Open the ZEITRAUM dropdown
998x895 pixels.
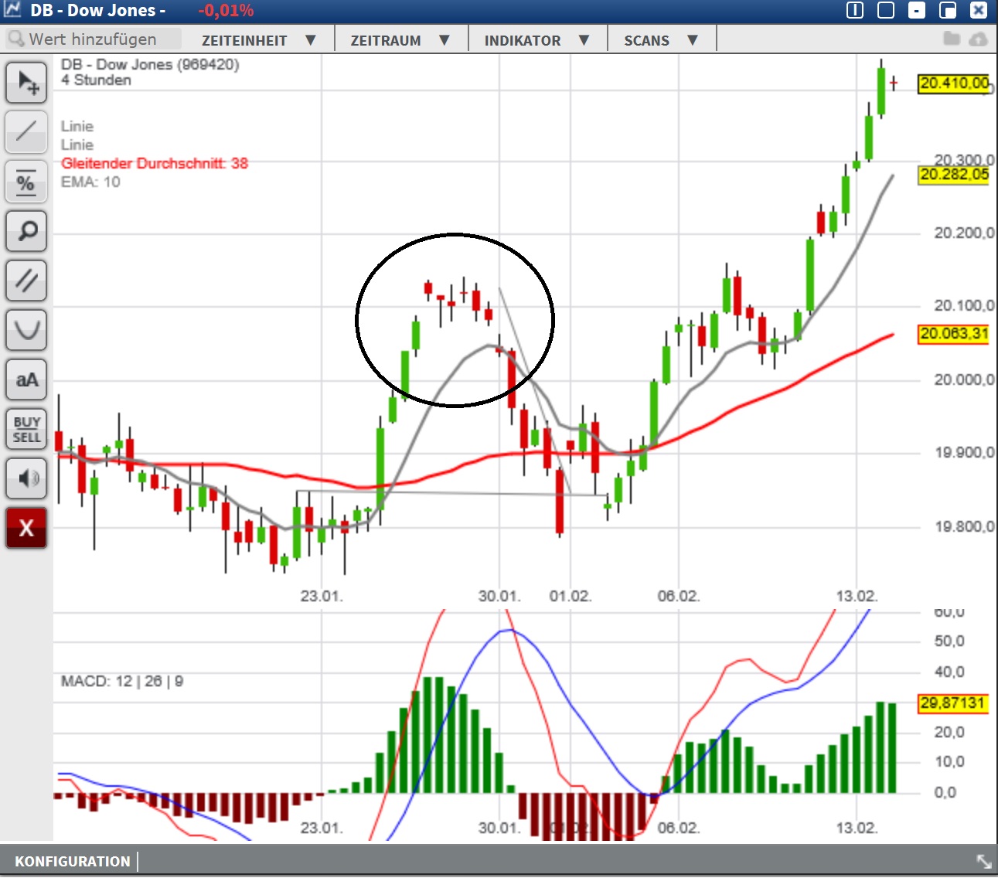(x=400, y=39)
